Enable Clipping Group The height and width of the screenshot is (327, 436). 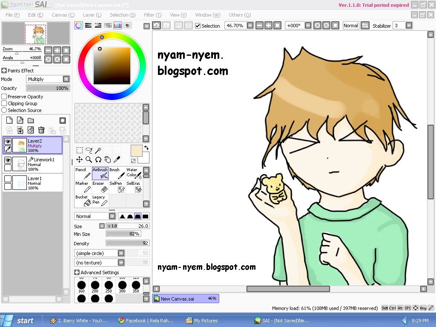4,103
